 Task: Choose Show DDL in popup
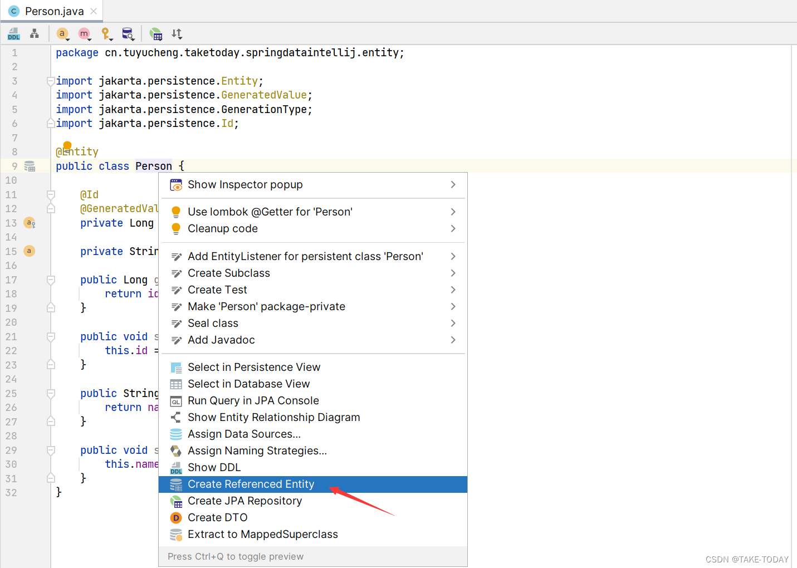coord(313,467)
